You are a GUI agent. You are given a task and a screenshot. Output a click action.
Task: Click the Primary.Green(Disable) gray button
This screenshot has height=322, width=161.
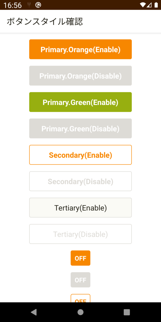(80, 129)
